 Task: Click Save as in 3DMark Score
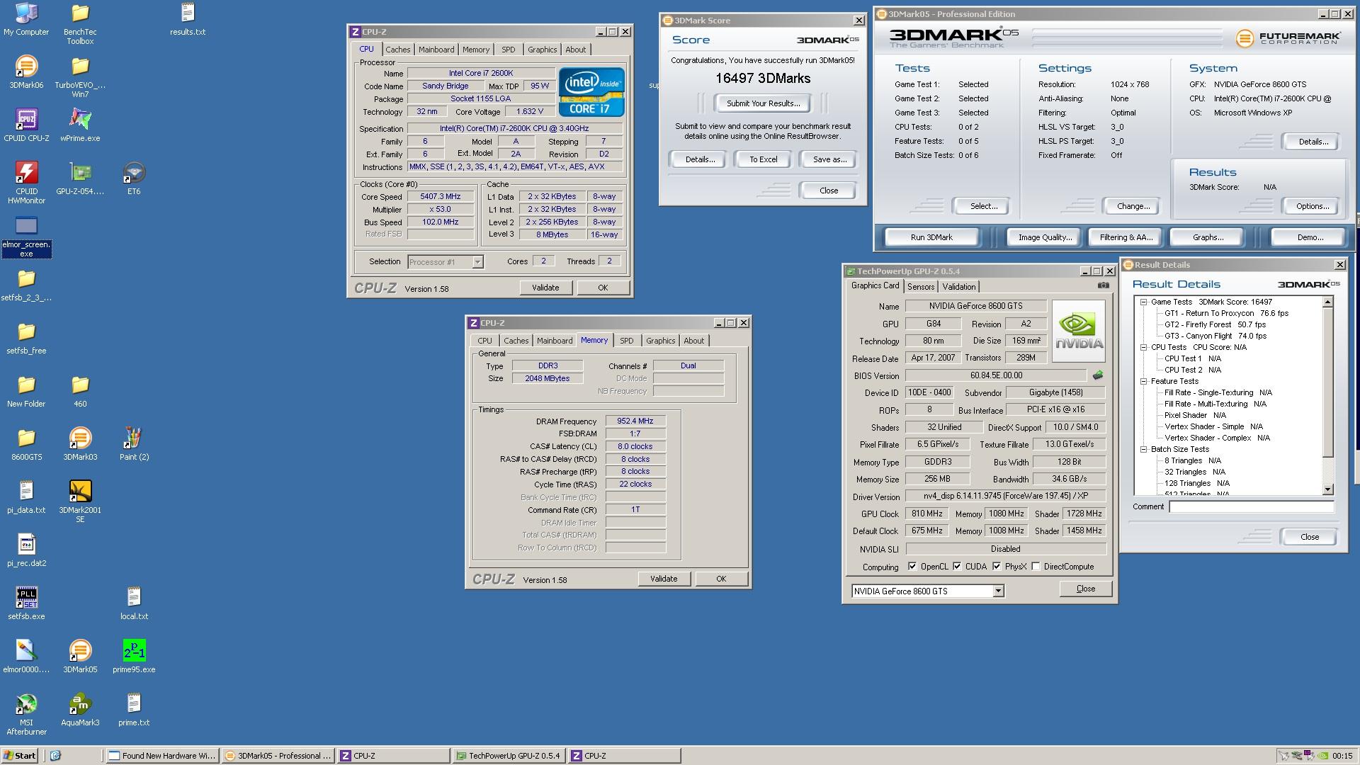pyautogui.click(x=829, y=159)
